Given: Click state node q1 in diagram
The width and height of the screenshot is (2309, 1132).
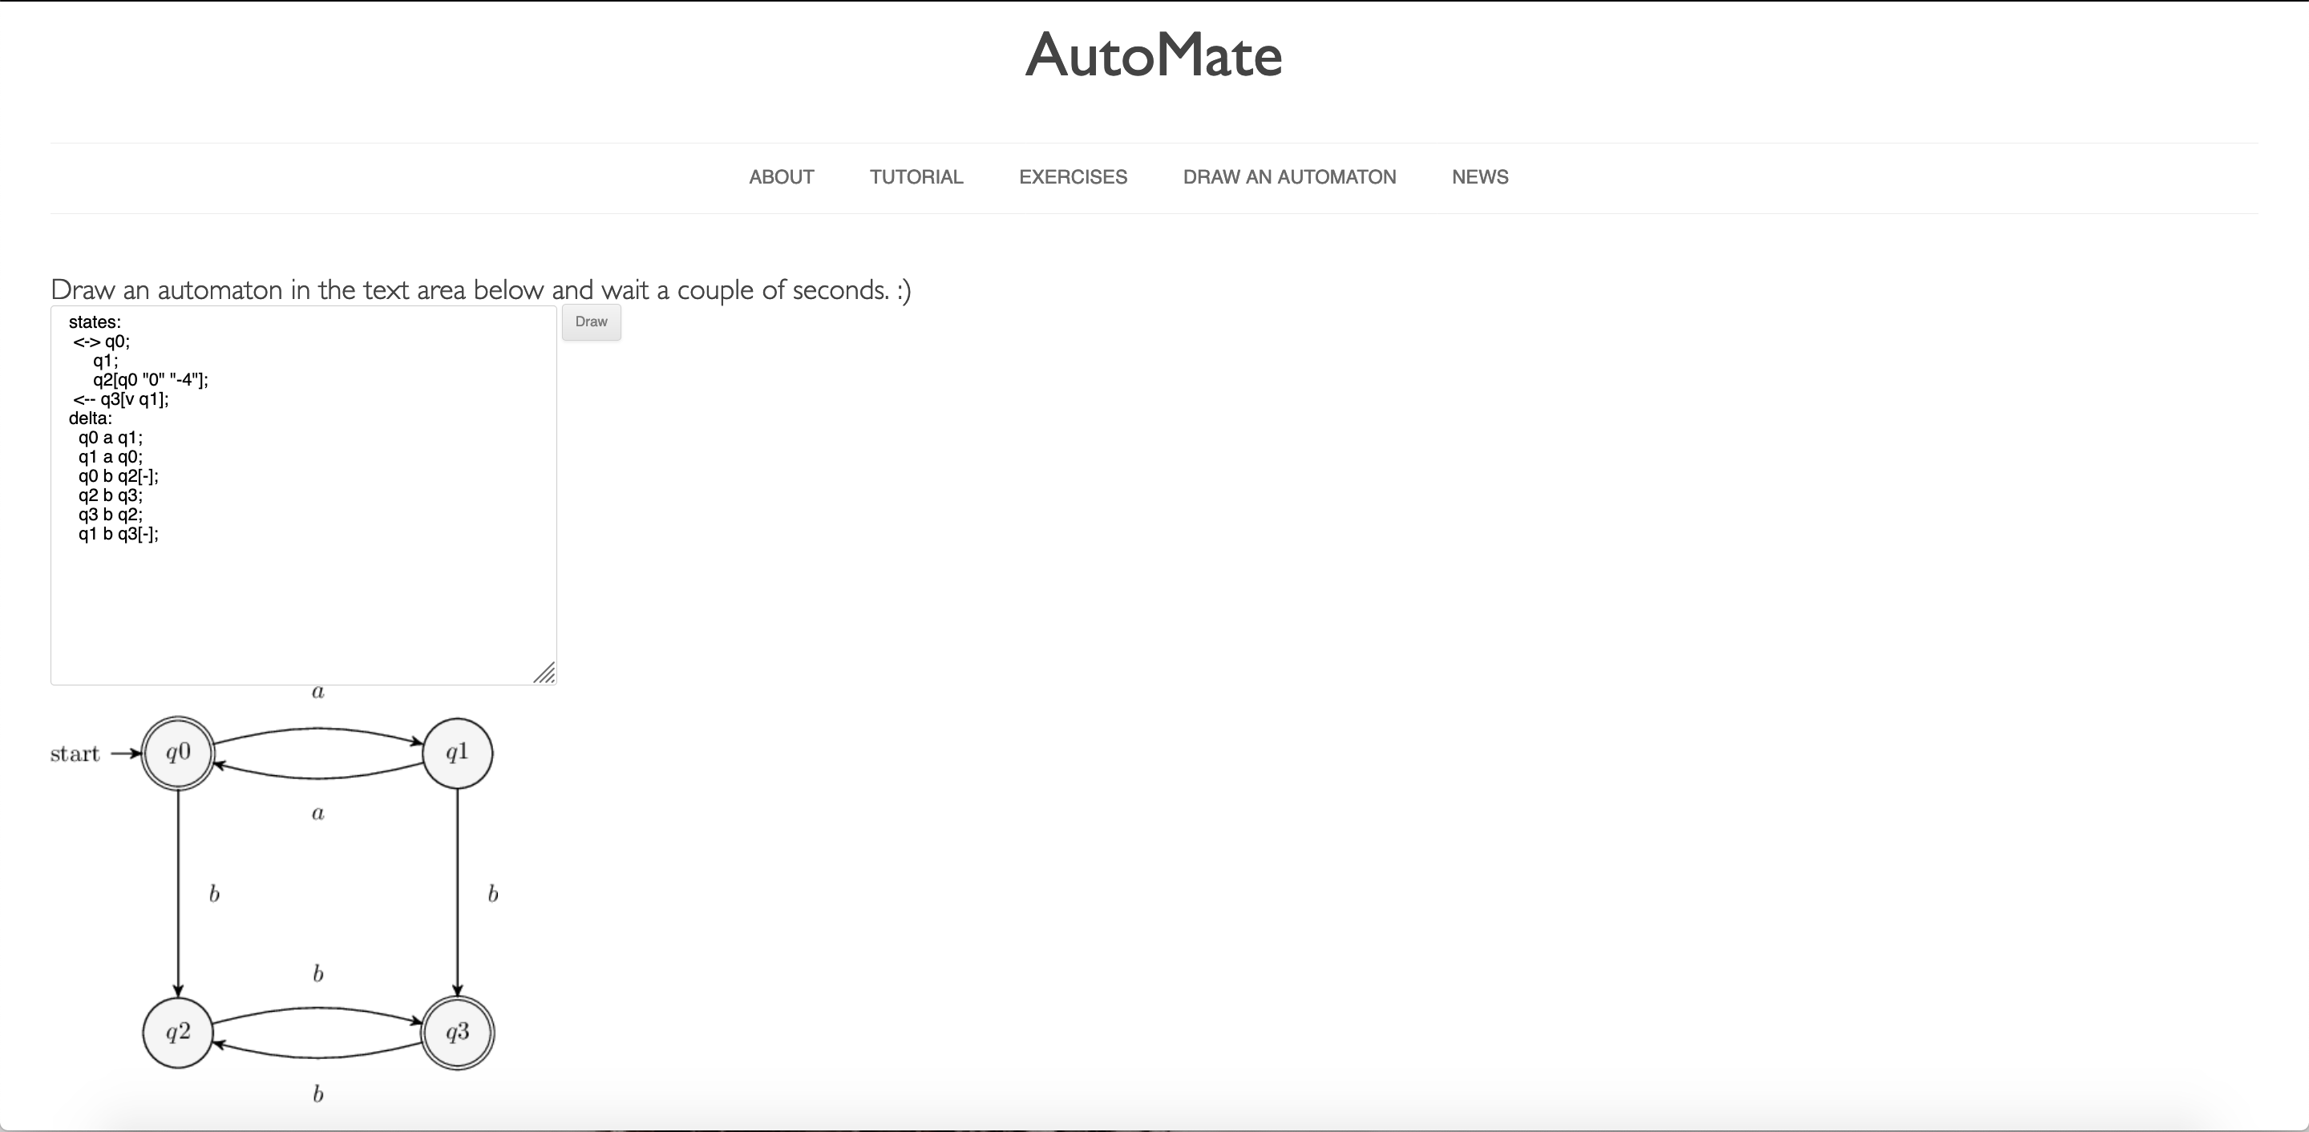Looking at the screenshot, I should coord(457,753).
